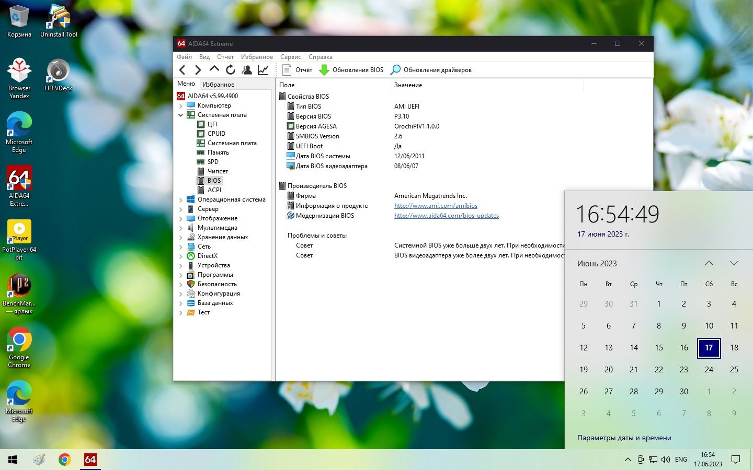Expand the Отображение tree node
This screenshot has width=753, height=470.
coord(181,218)
